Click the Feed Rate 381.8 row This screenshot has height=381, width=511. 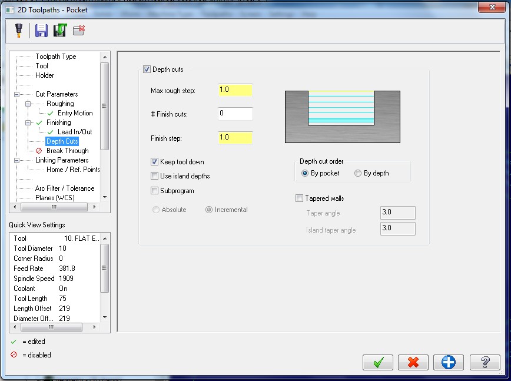(x=56, y=269)
